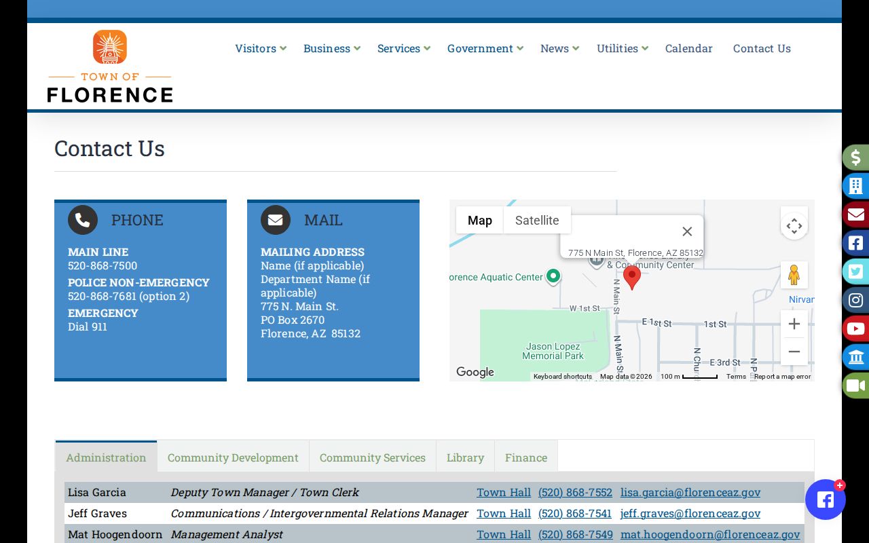Screen dimensions: 869x543
Task: Click Florence Aquatic Center map marker
Action: click(553, 276)
